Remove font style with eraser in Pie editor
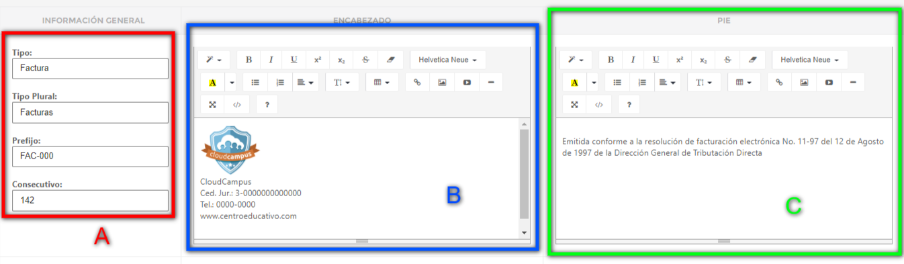This screenshot has height=264, width=904. 752,60
